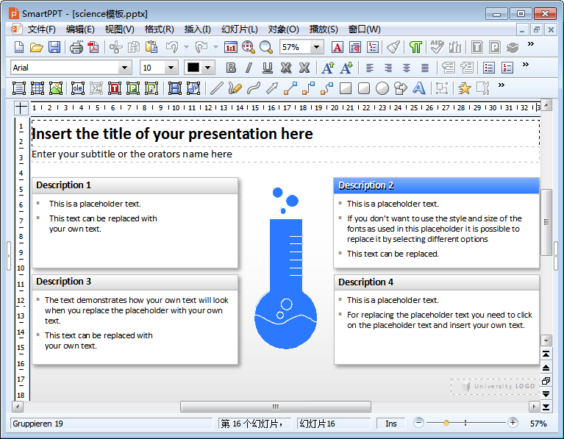564x439 pixels.
Task: Insert a sound object
Action: click(193, 88)
